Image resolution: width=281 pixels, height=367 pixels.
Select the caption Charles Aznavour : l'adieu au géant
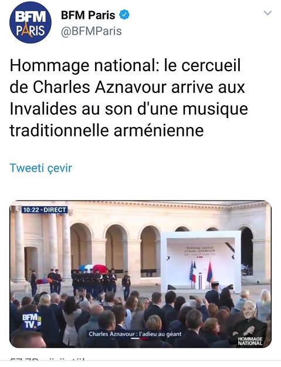(x=135, y=334)
